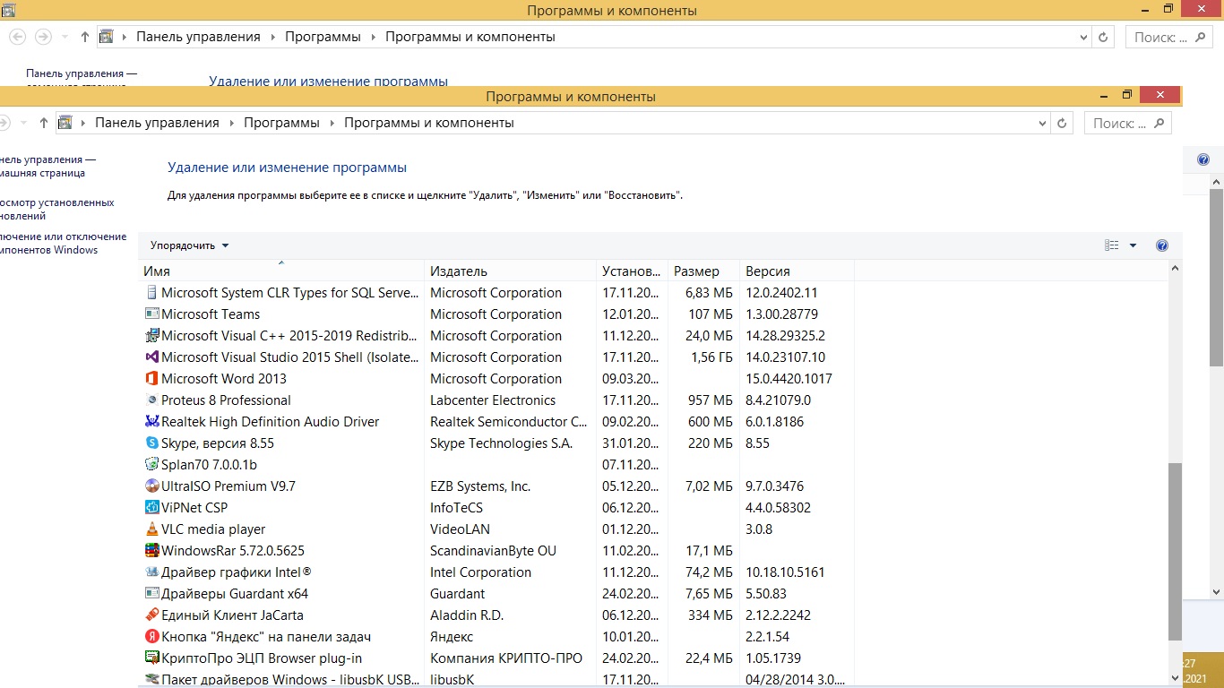Open control panel home page link

click(x=47, y=167)
